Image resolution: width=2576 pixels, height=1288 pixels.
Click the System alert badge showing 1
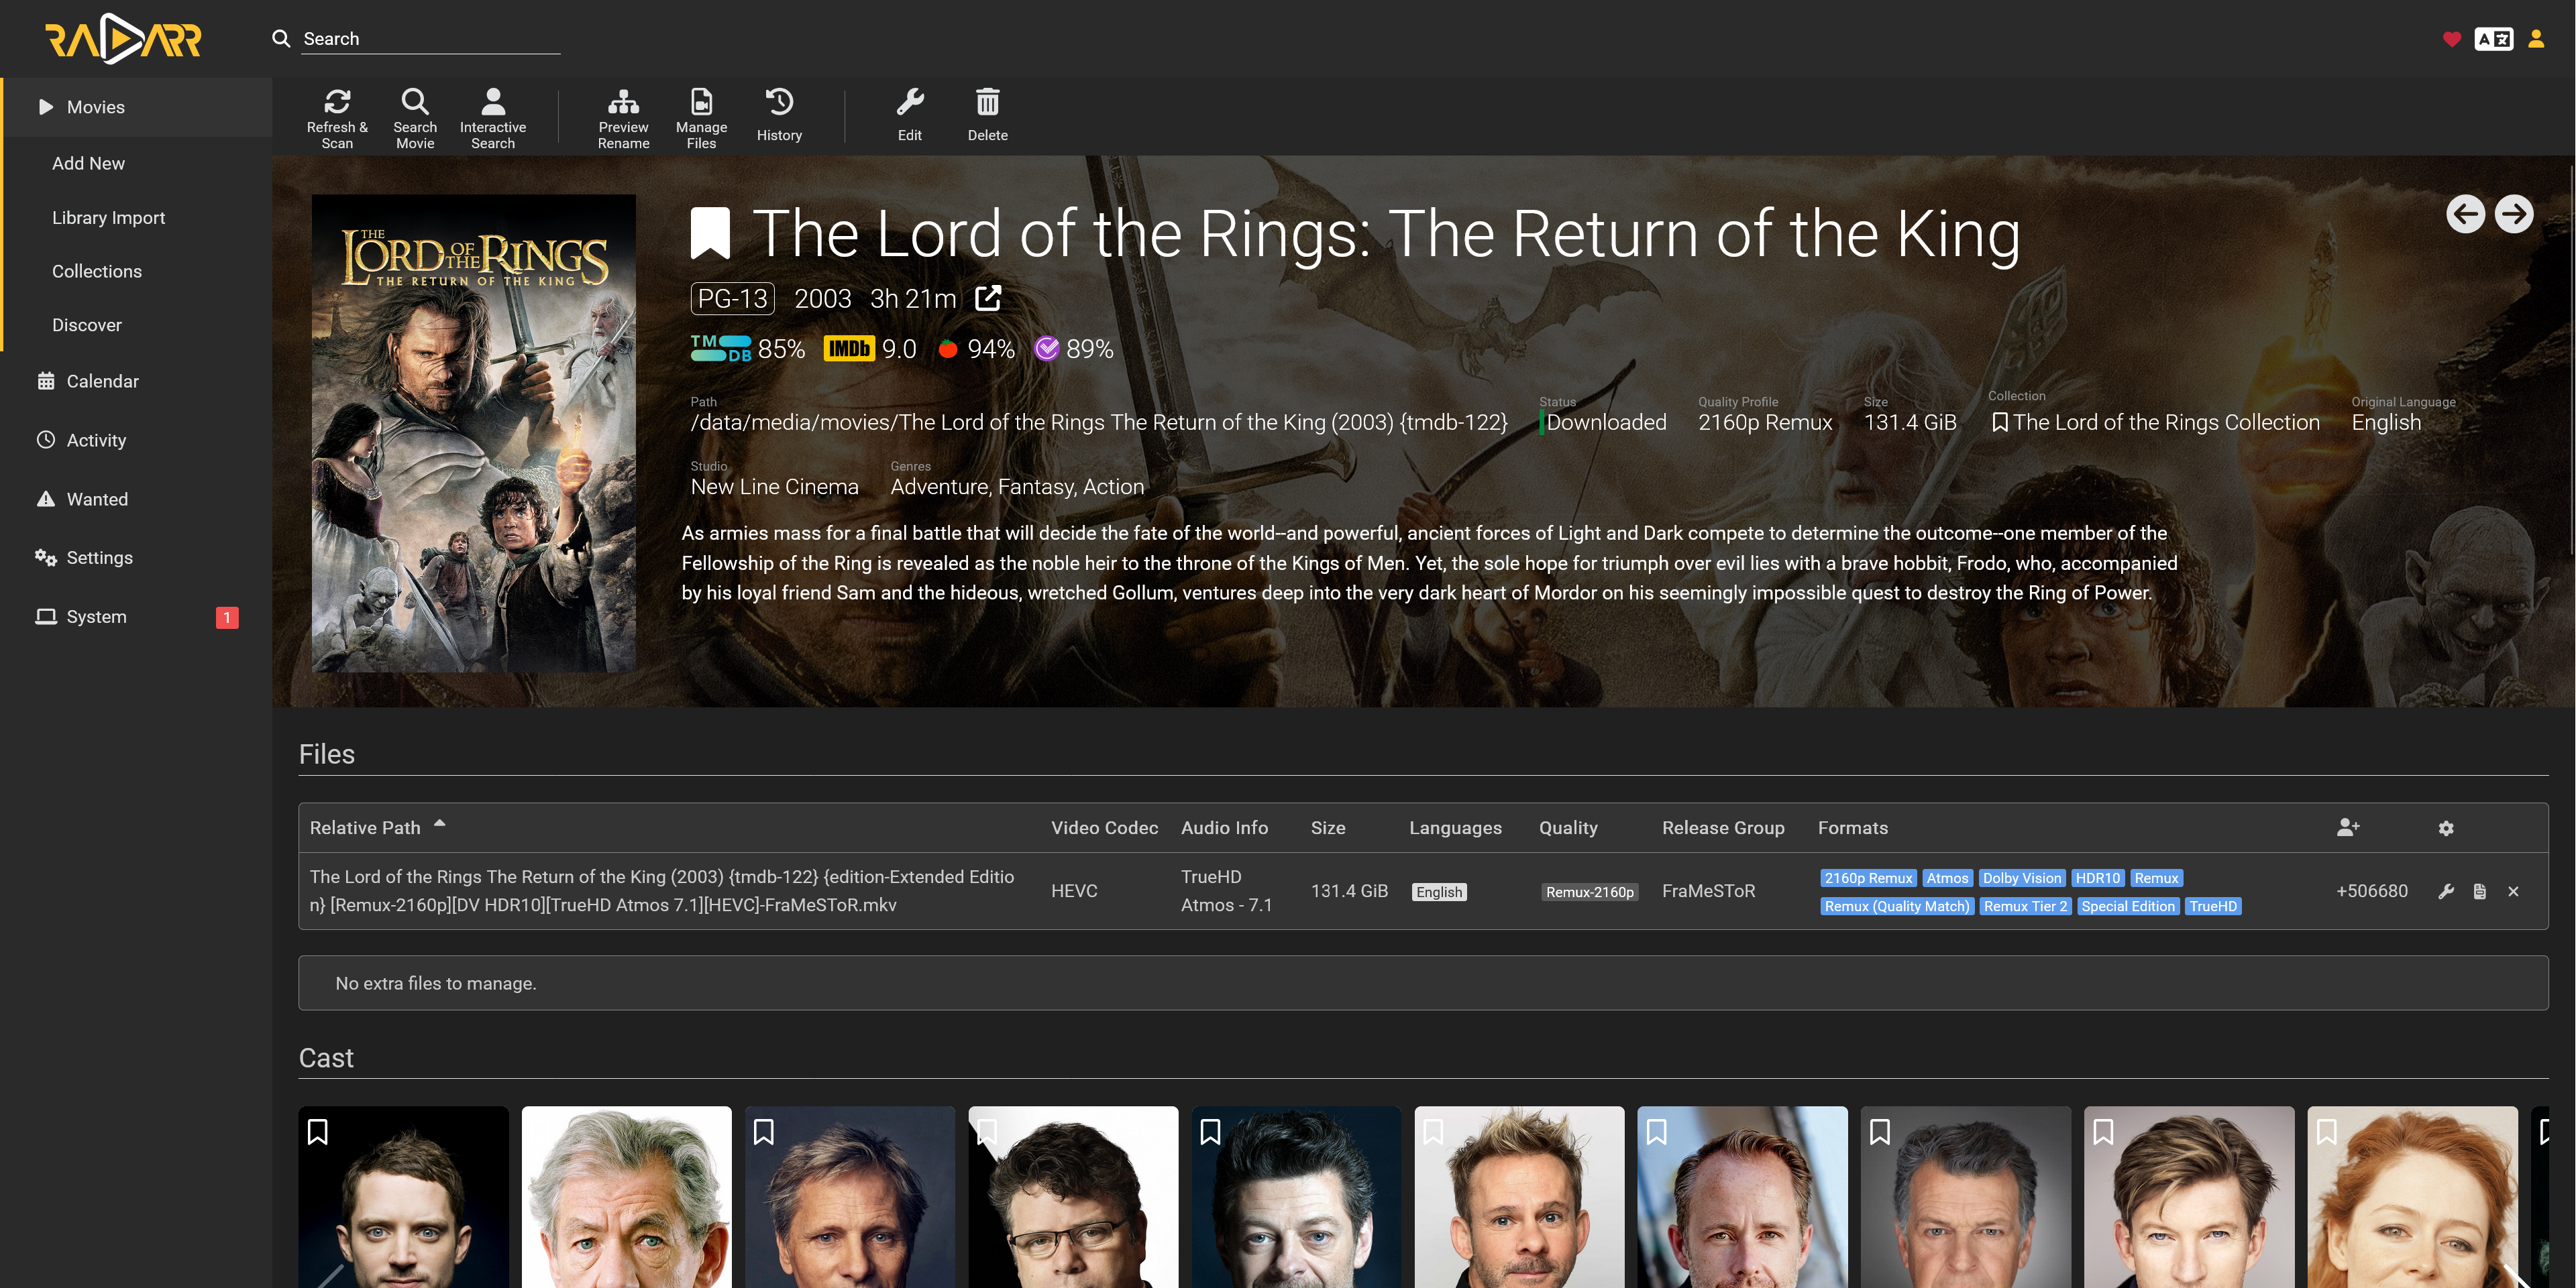[227, 618]
